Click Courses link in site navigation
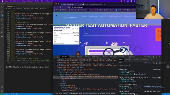Screen dimensions: 170x95 (85, 17)
